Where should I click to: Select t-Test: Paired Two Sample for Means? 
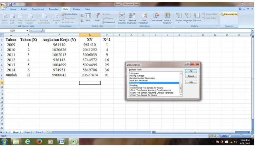point(146,88)
